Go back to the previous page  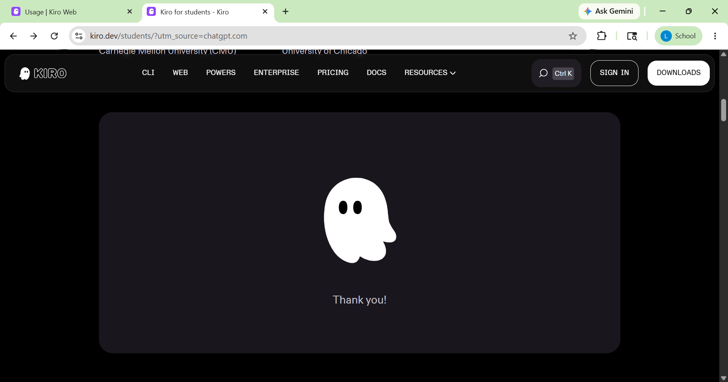[13, 36]
